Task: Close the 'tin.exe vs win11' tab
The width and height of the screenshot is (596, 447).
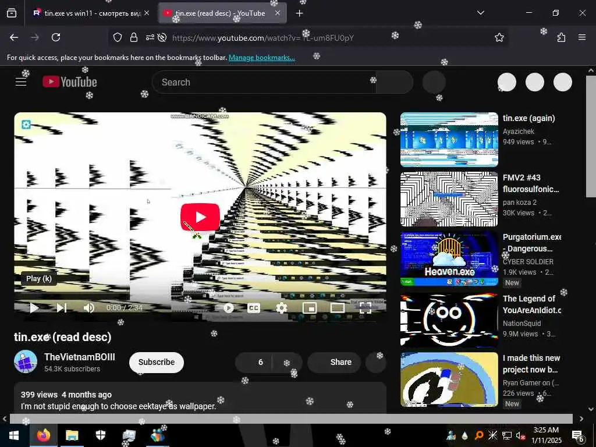Action: 147,13
